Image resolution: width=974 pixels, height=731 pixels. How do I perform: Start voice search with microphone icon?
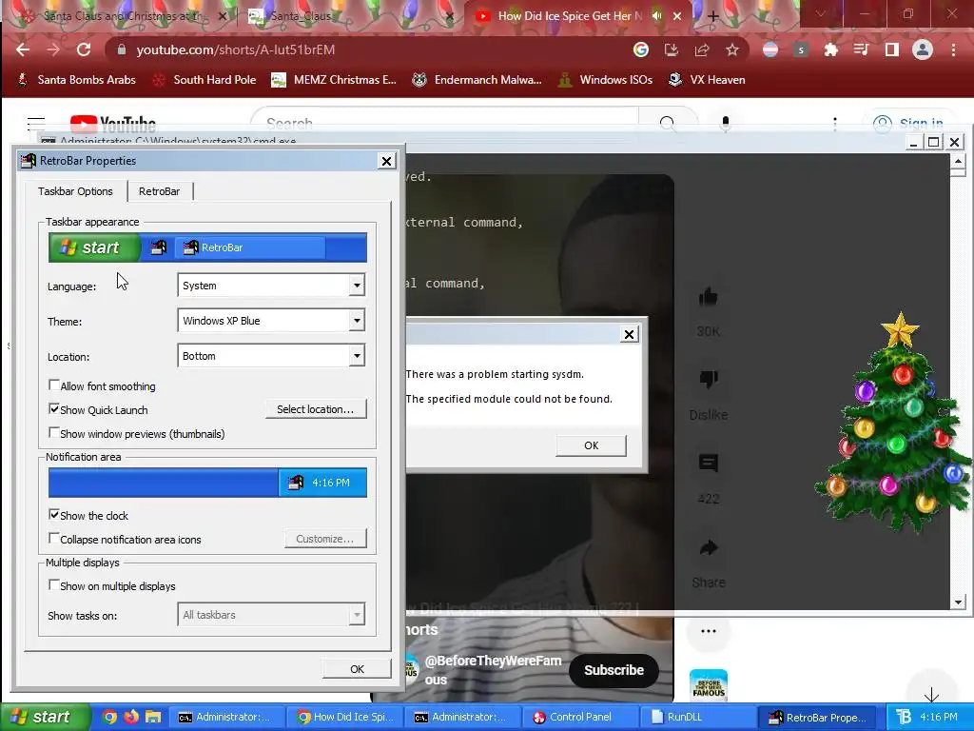(725, 123)
